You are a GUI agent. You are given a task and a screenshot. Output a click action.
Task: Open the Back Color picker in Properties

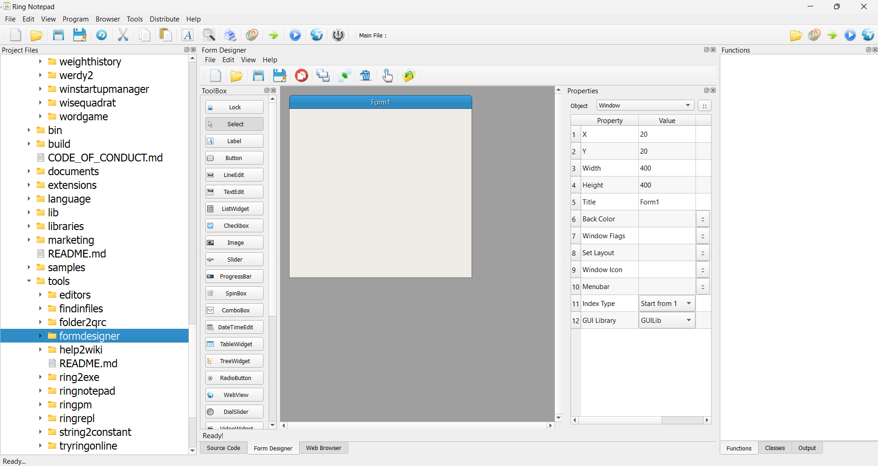[x=703, y=219]
